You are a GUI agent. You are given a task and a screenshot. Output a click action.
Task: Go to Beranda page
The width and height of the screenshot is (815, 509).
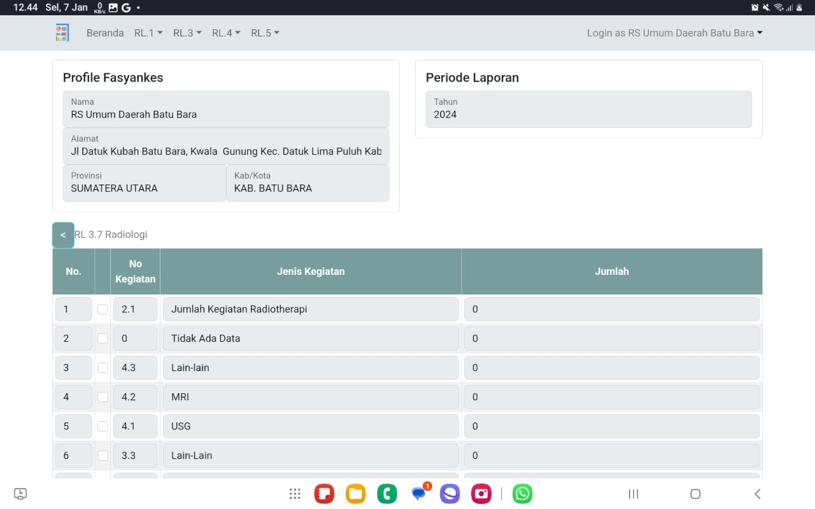[x=105, y=33]
